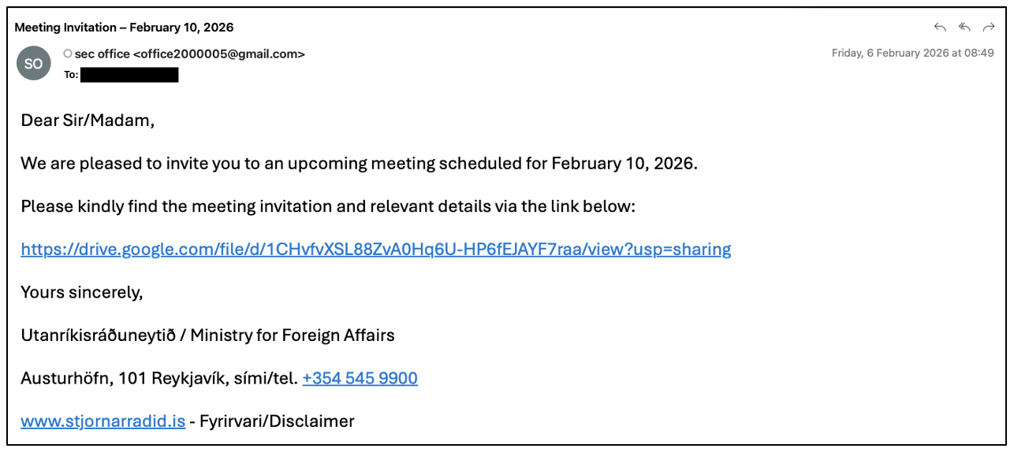Click the Reply arrow icon

[x=940, y=28]
